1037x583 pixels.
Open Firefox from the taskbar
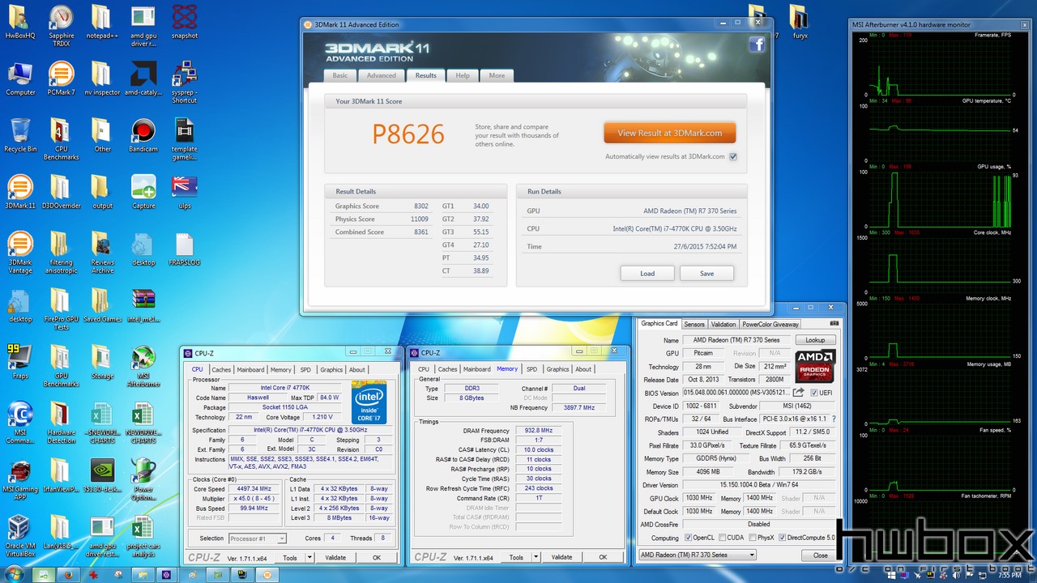(x=70, y=574)
